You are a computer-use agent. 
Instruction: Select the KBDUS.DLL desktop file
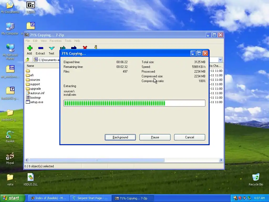pyautogui.click(x=30, y=179)
